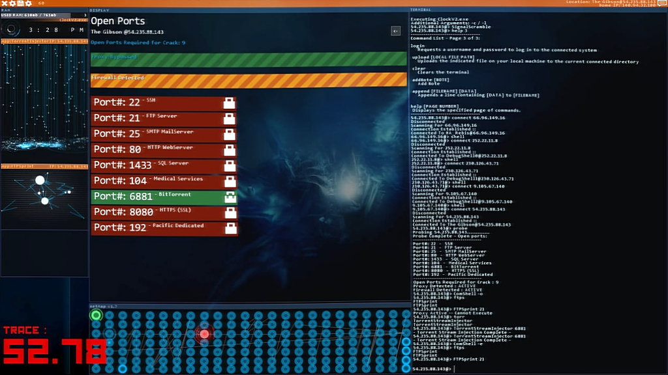Click 'Firewall Detected : ACTIVE' terminal line

coord(448,290)
